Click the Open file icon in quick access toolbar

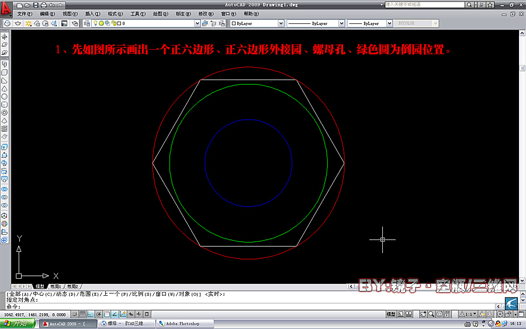(x=27, y=5)
